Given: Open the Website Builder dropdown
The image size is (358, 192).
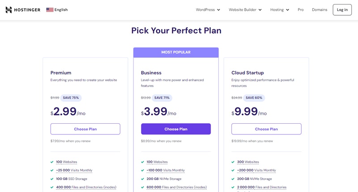Looking at the screenshot, I should coord(245,10).
